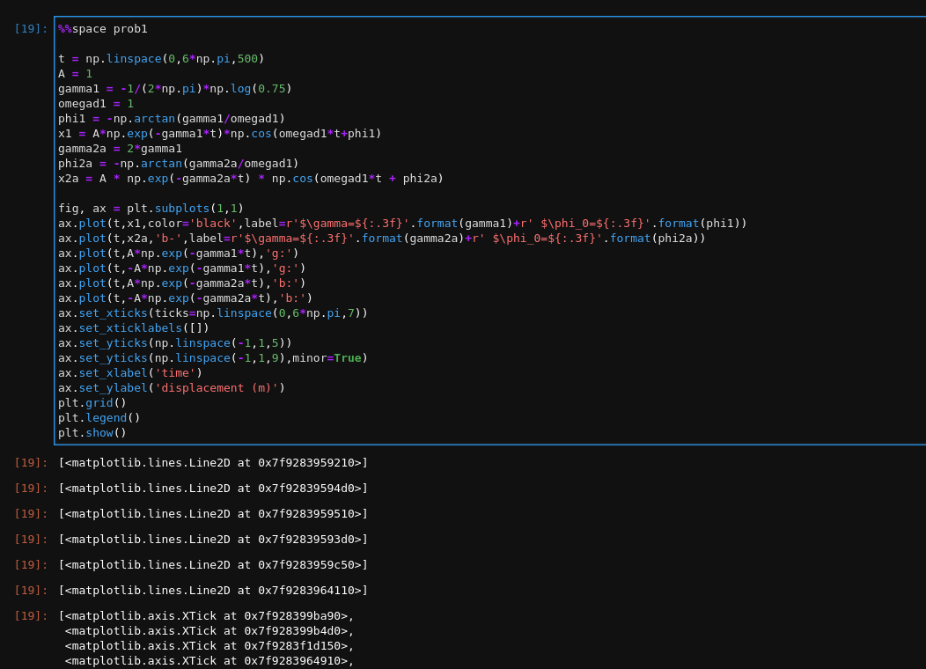Click the 'gamma1 = -1/(2*np.pi)*np.log(0.75)' line
This screenshot has width=926, height=669.
click(175, 89)
